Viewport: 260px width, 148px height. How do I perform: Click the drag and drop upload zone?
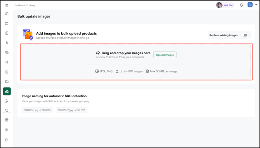click(136, 62)
